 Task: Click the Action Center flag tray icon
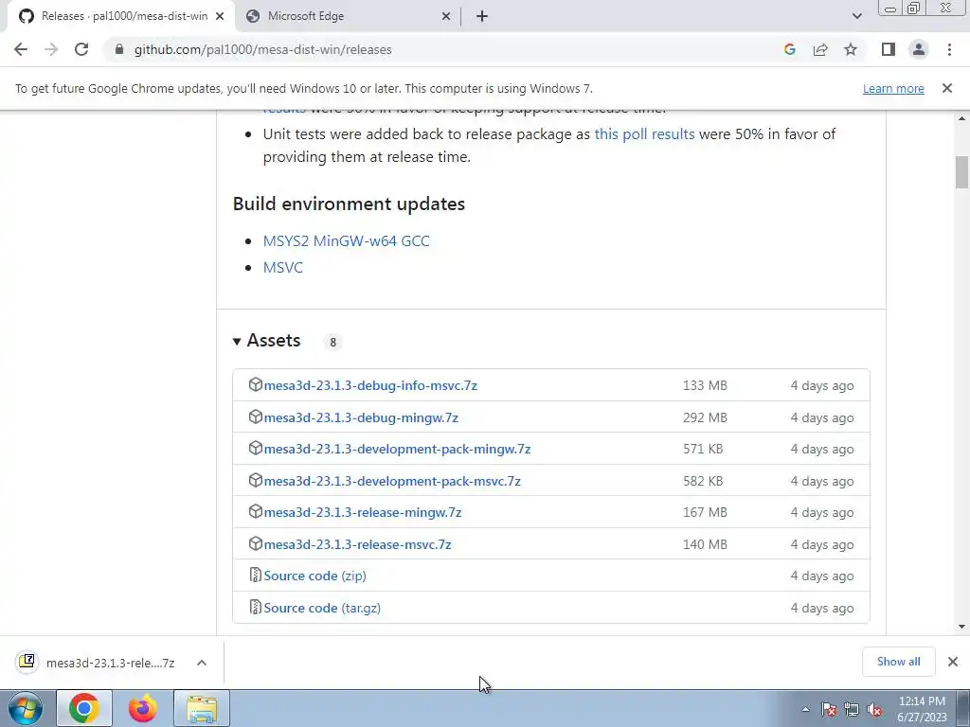click(x=829, y=710)
